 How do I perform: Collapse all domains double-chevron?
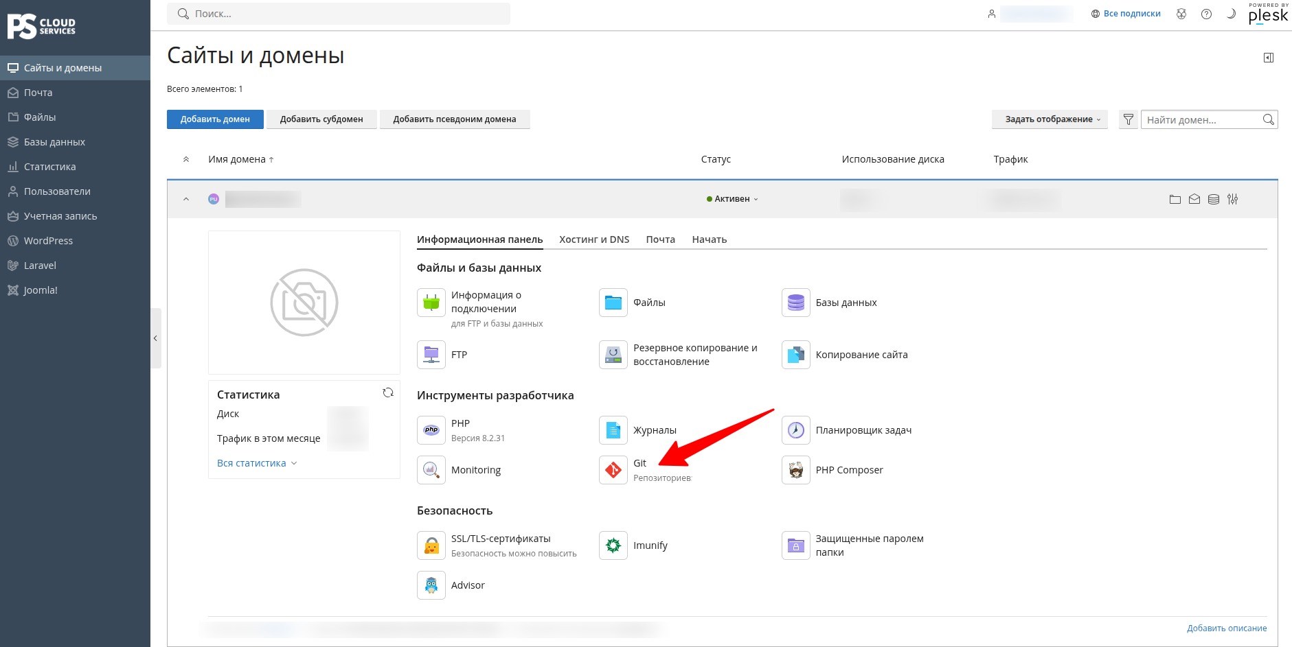coord(186,159)
